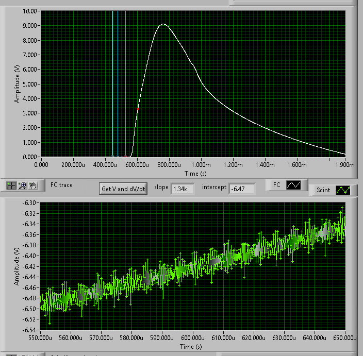
Task: Click the 1.900m time axis end label
Action: tap(345, 165)
